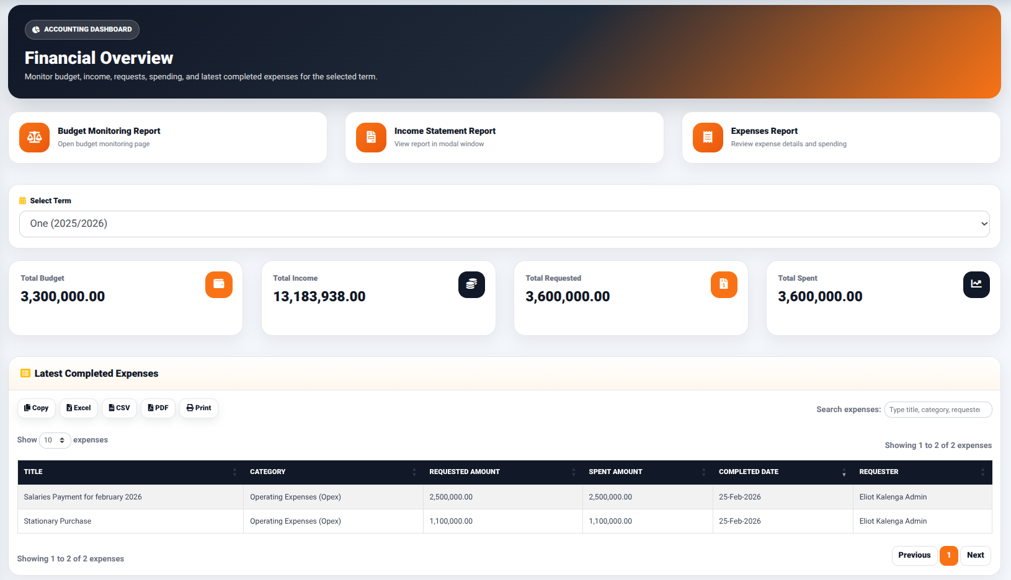Sort table by Category column

point(333,472)
